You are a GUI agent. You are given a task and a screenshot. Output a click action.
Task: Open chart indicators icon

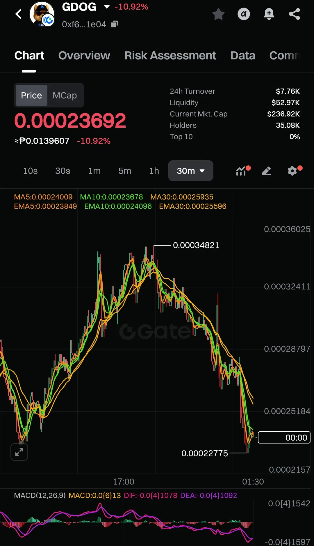tap(242, 171)
